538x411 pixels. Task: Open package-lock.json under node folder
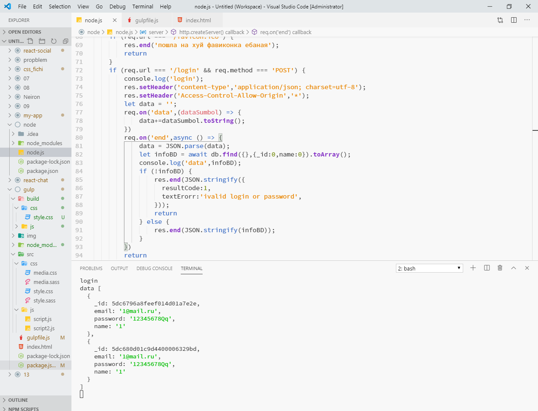(x=48, y=162)
